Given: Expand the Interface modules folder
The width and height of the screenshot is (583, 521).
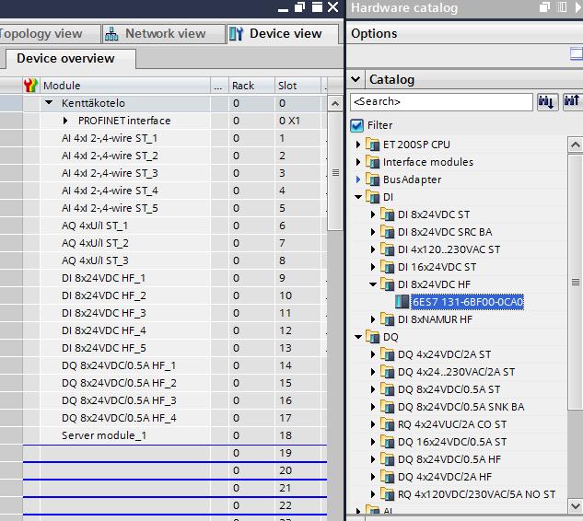Looking at the screenshot, I should click(x=358, y=162).
